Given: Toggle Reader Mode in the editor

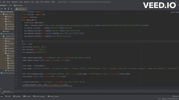Looking at the screenshot, I should pos(175,12).
